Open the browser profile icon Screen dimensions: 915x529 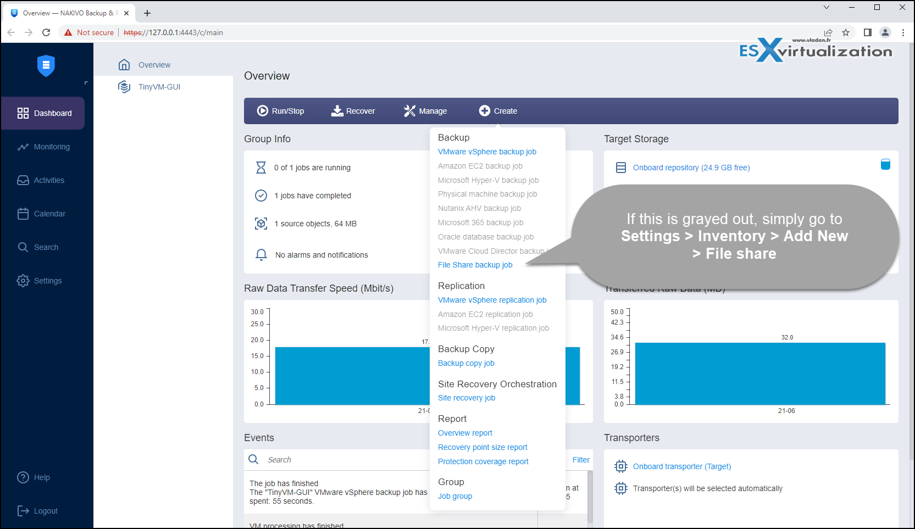click(885, 32)
